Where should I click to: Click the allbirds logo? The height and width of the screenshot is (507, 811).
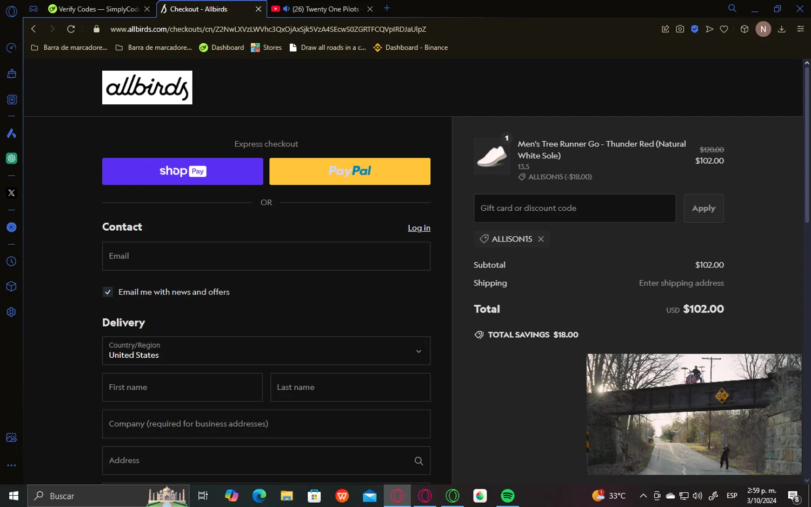point(147,88)
